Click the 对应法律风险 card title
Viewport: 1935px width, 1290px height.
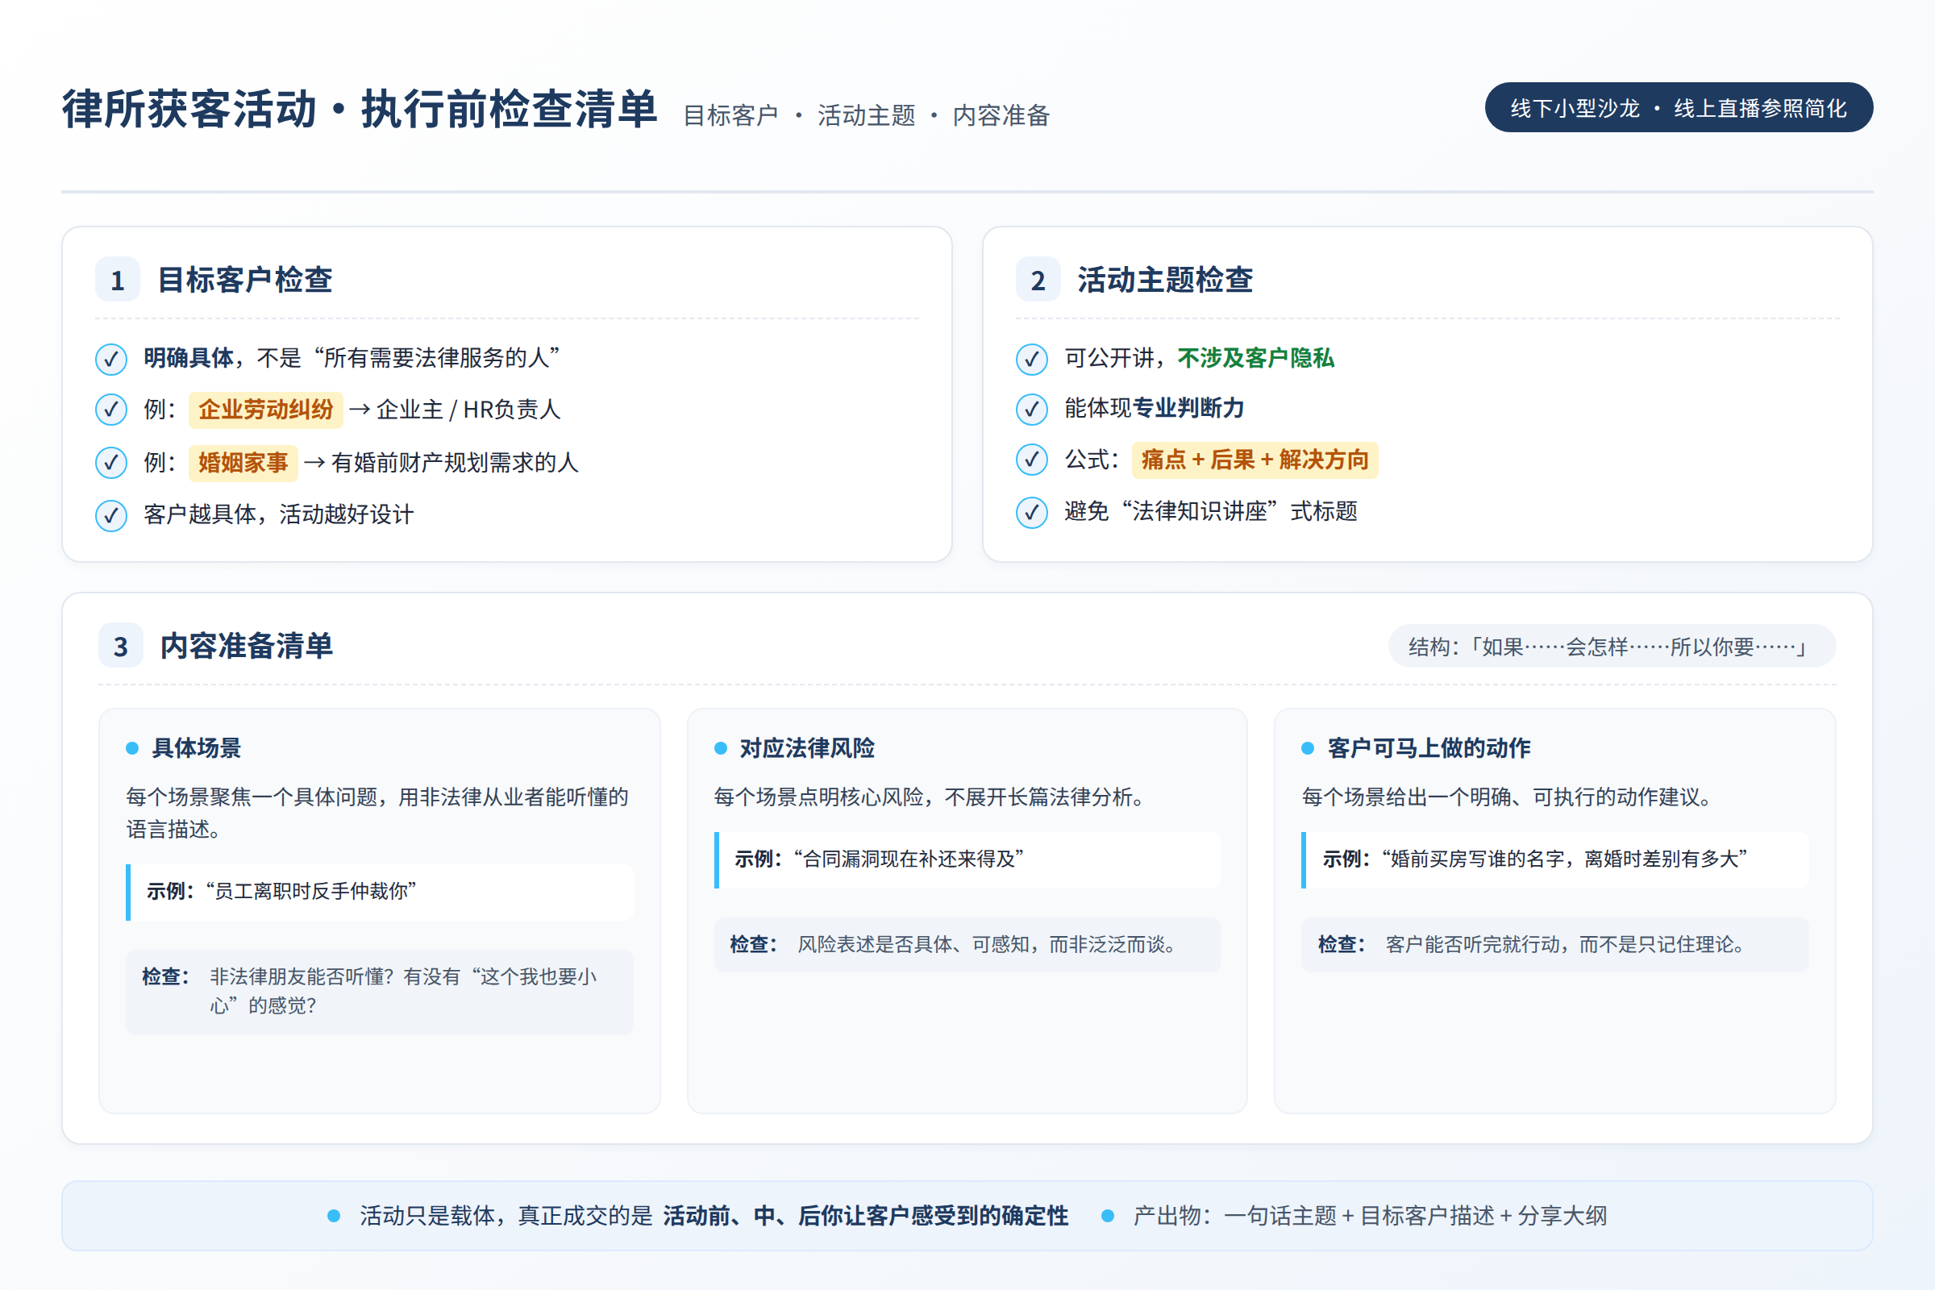[x=807, y=748]
